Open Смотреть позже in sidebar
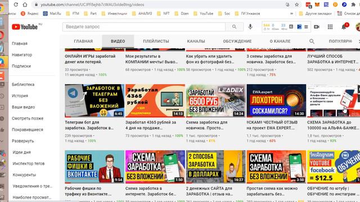The width and height of the screenshot is (360, 202). point(28,118)
